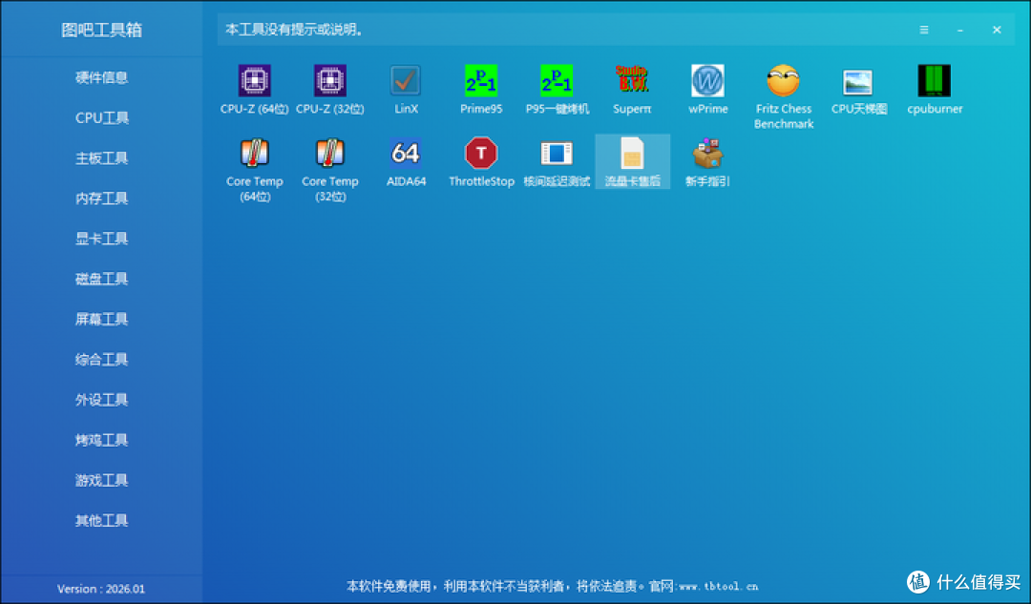
Task: Open Prime95 tool
Action: click(x=481, y=90)
